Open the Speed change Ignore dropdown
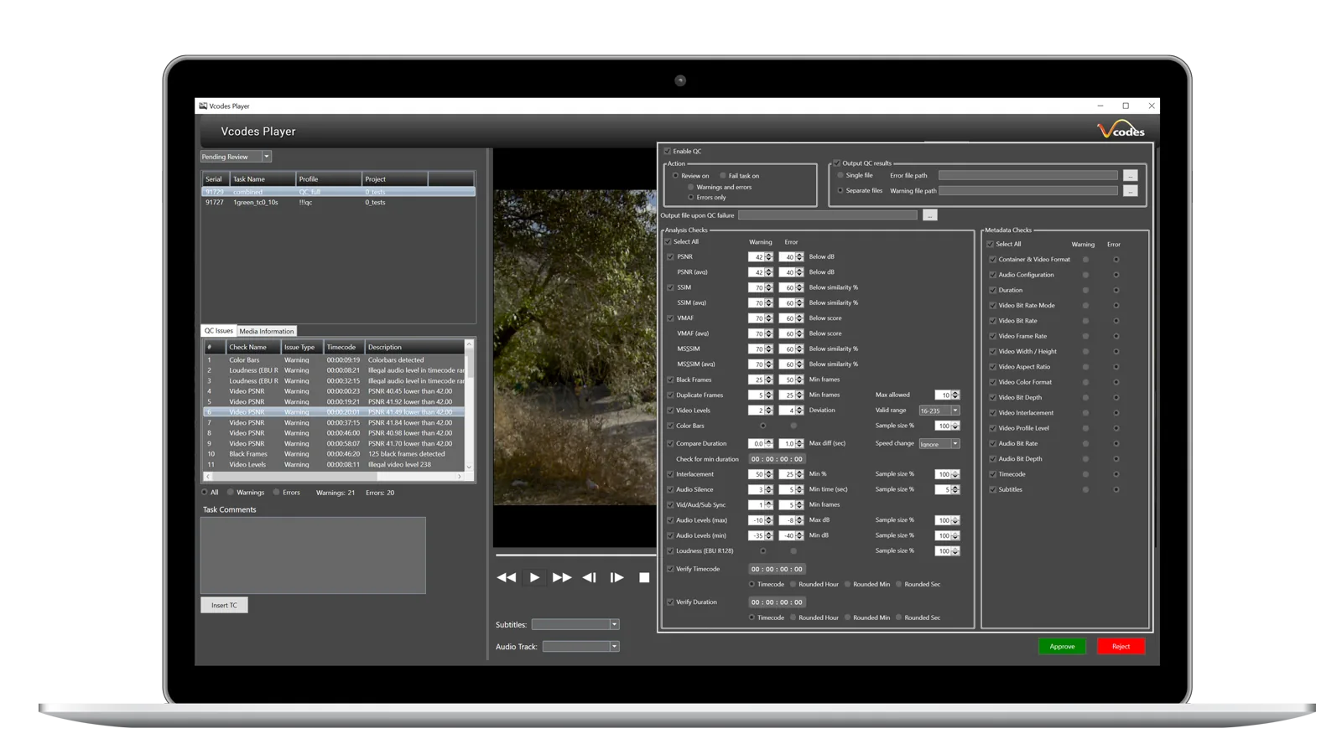Screen dimensions: 1342x749 954,444
